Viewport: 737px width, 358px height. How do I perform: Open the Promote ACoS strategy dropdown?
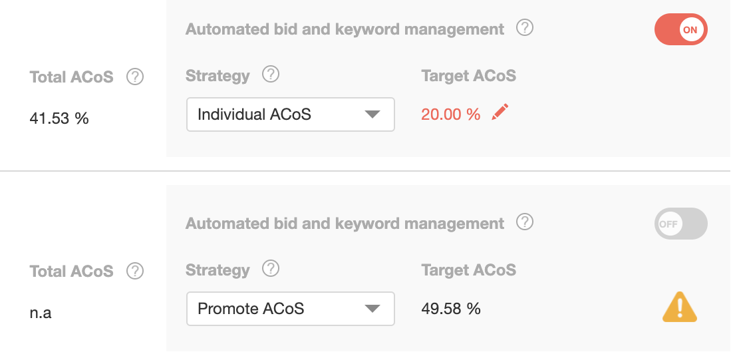(291, 309)
